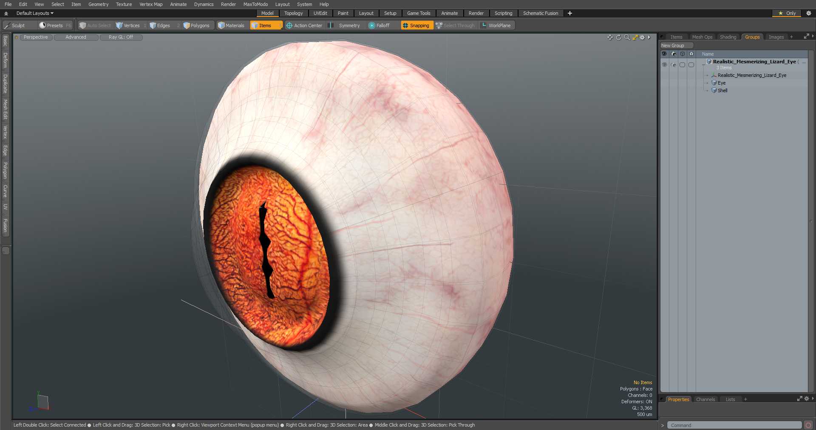816x430 pixels.
Task: Activate Items selection mode
Action: click(266, 25)
